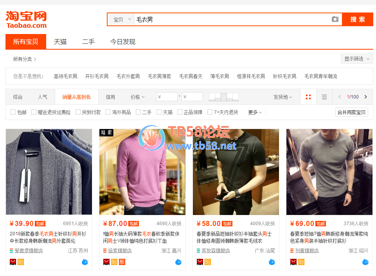376x276 pixels.
Task: Click the Taobao.com logo
Action: [26, 20]
